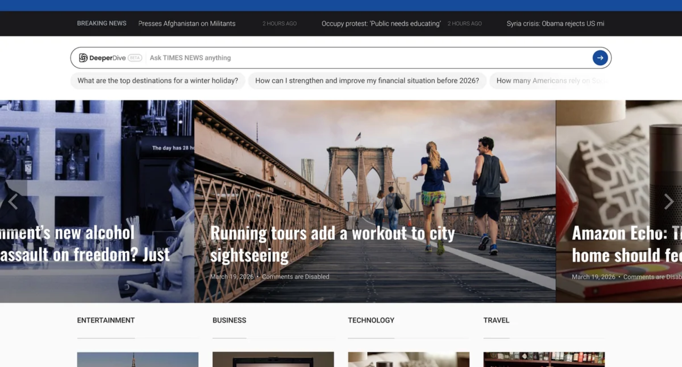Choose the financial situation before 2026 suggestion
Viewport: 682px width, 367px height.
click(x=367, y=81)
